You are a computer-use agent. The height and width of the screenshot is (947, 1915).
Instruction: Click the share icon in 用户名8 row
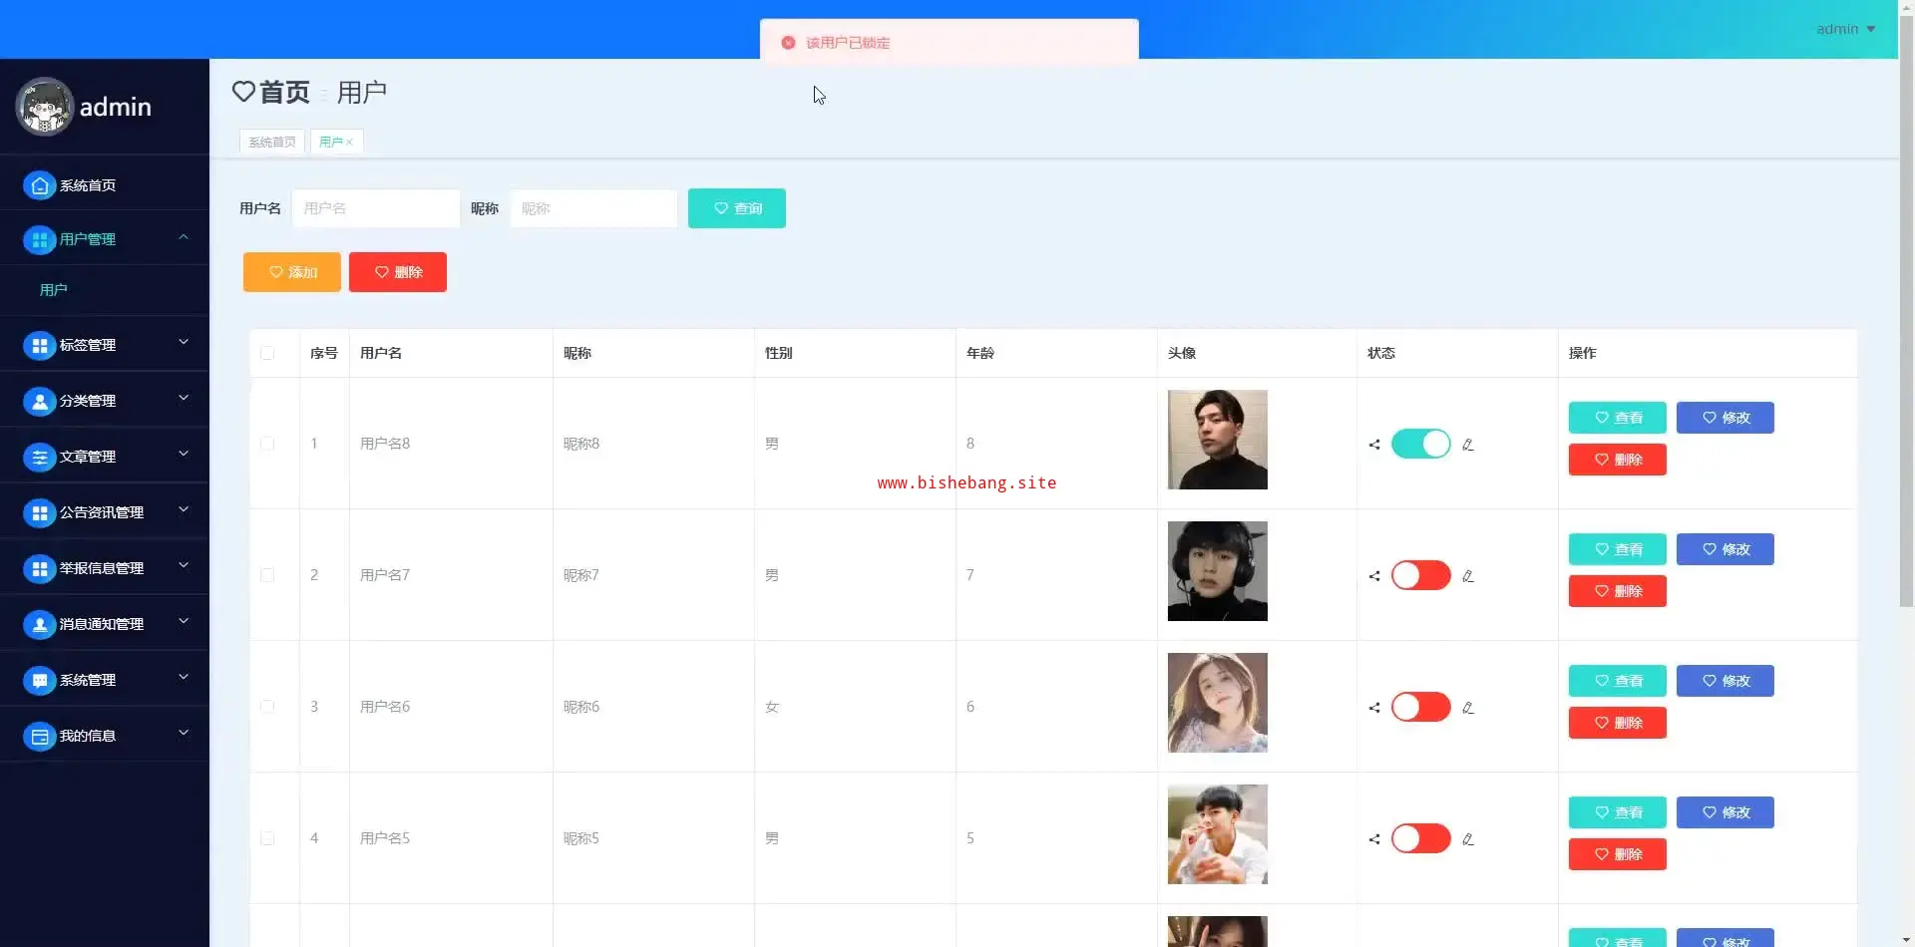(1374, 445)
